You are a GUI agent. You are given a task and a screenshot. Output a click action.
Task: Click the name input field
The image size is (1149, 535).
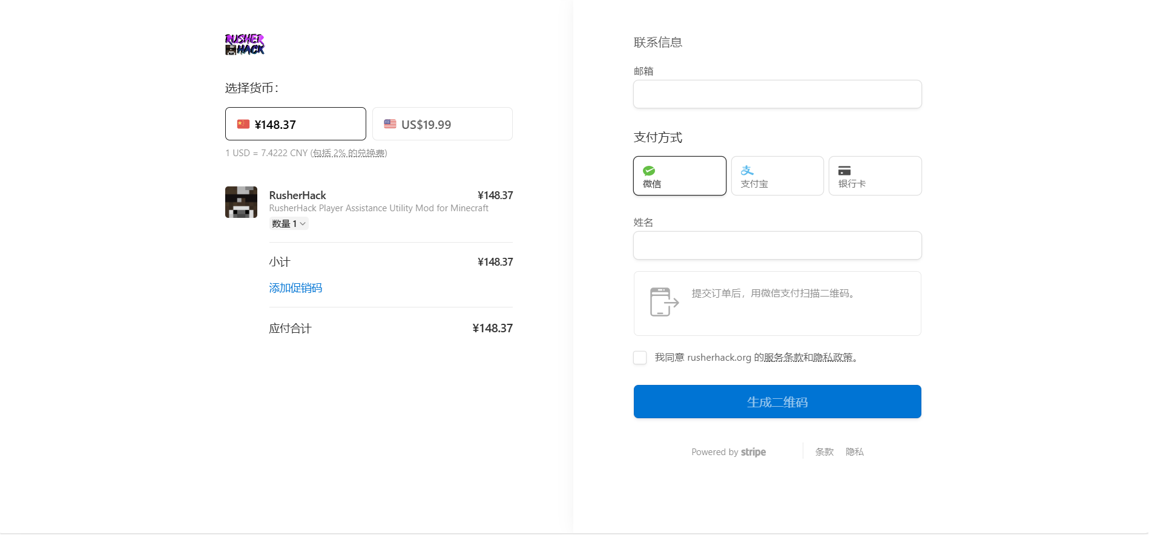coord(777,246)
